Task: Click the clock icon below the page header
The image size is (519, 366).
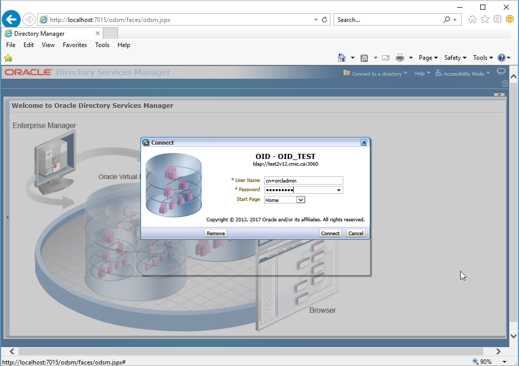Action: (x=505, y=84)
